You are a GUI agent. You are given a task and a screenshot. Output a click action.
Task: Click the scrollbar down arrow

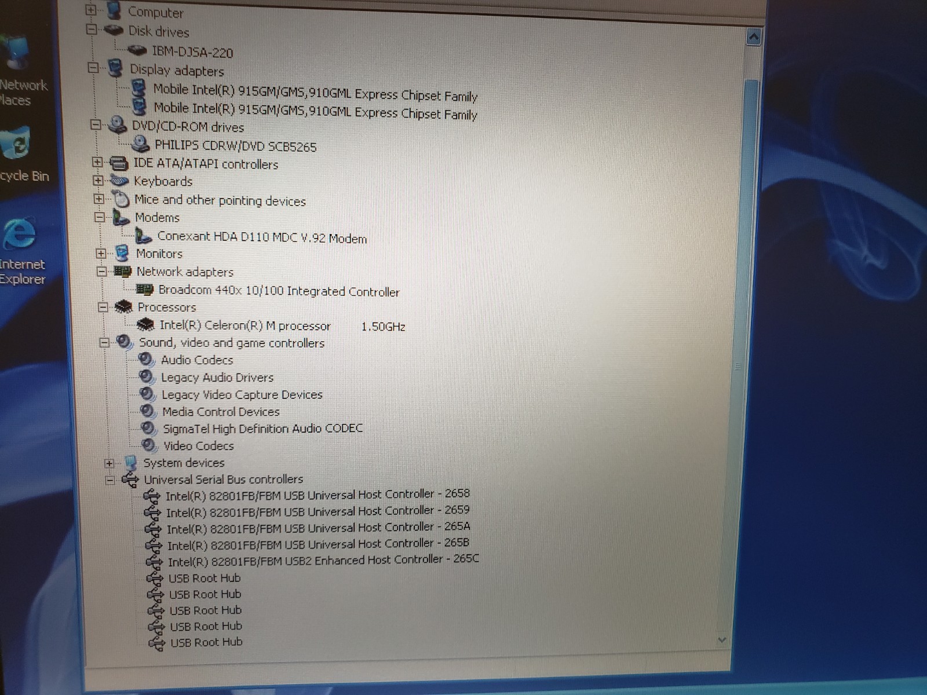point(722,639)
